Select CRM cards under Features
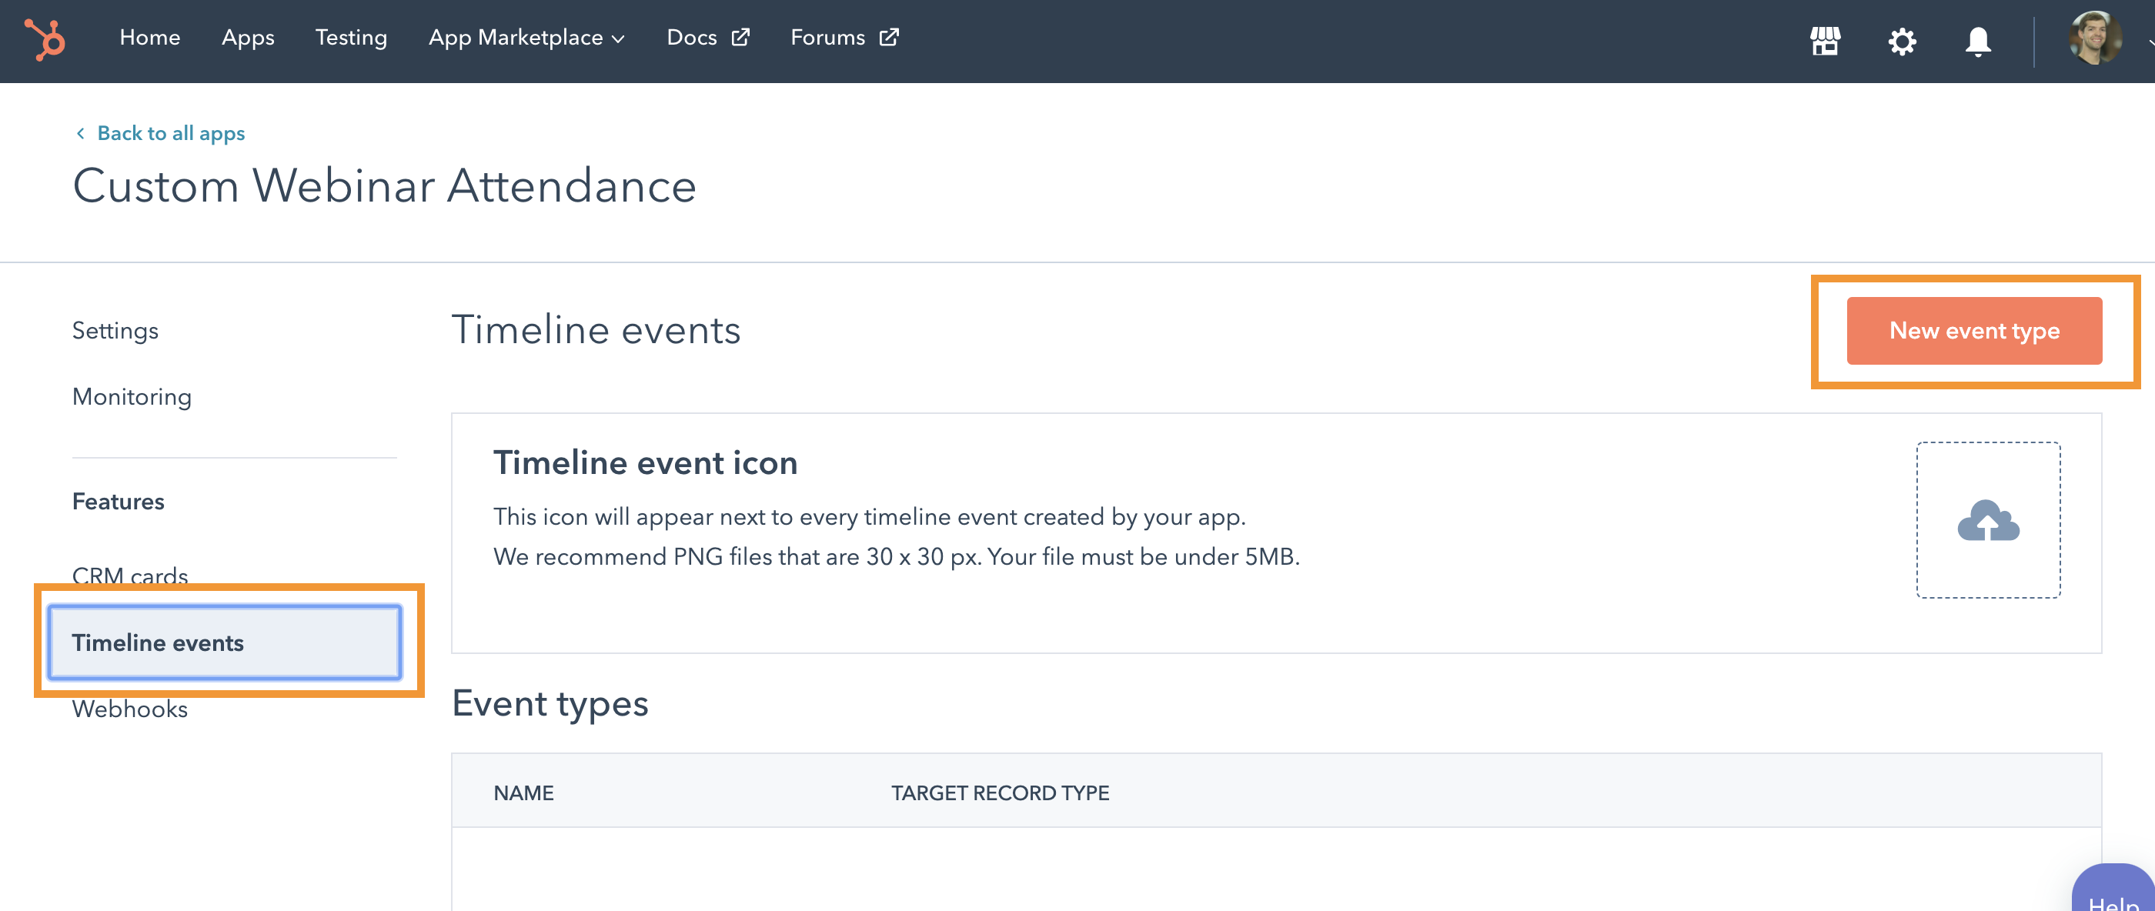This screenshot has height=911, width=2155. click(129, 576)
